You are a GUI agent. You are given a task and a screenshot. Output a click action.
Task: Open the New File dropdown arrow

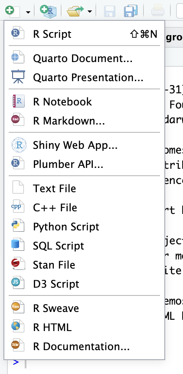[x=28, y=12]
